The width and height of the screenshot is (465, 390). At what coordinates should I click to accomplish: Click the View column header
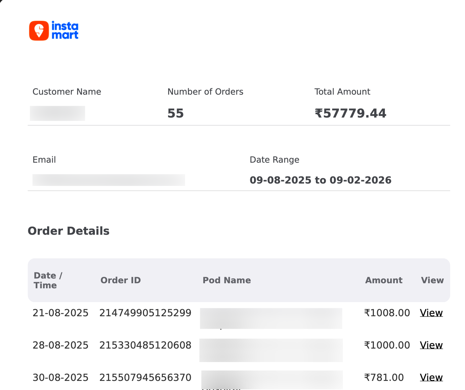(432, 280)
